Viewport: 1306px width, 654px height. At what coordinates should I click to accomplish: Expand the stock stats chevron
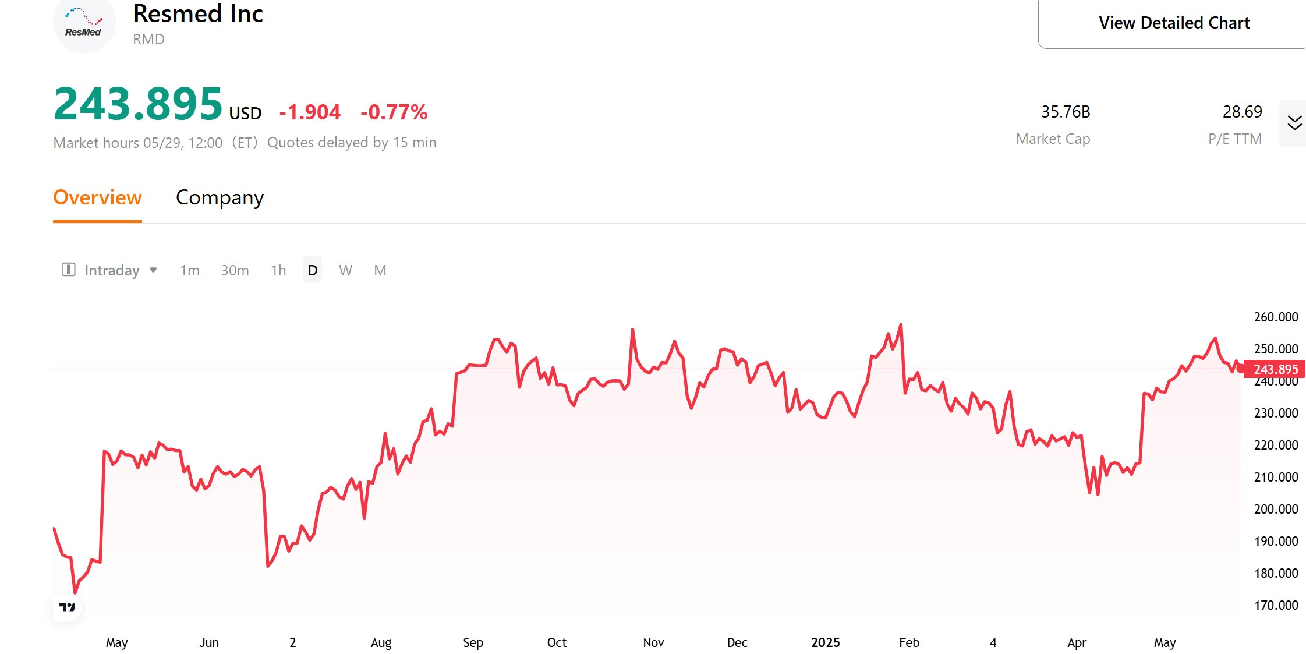tap(1294, 123)
